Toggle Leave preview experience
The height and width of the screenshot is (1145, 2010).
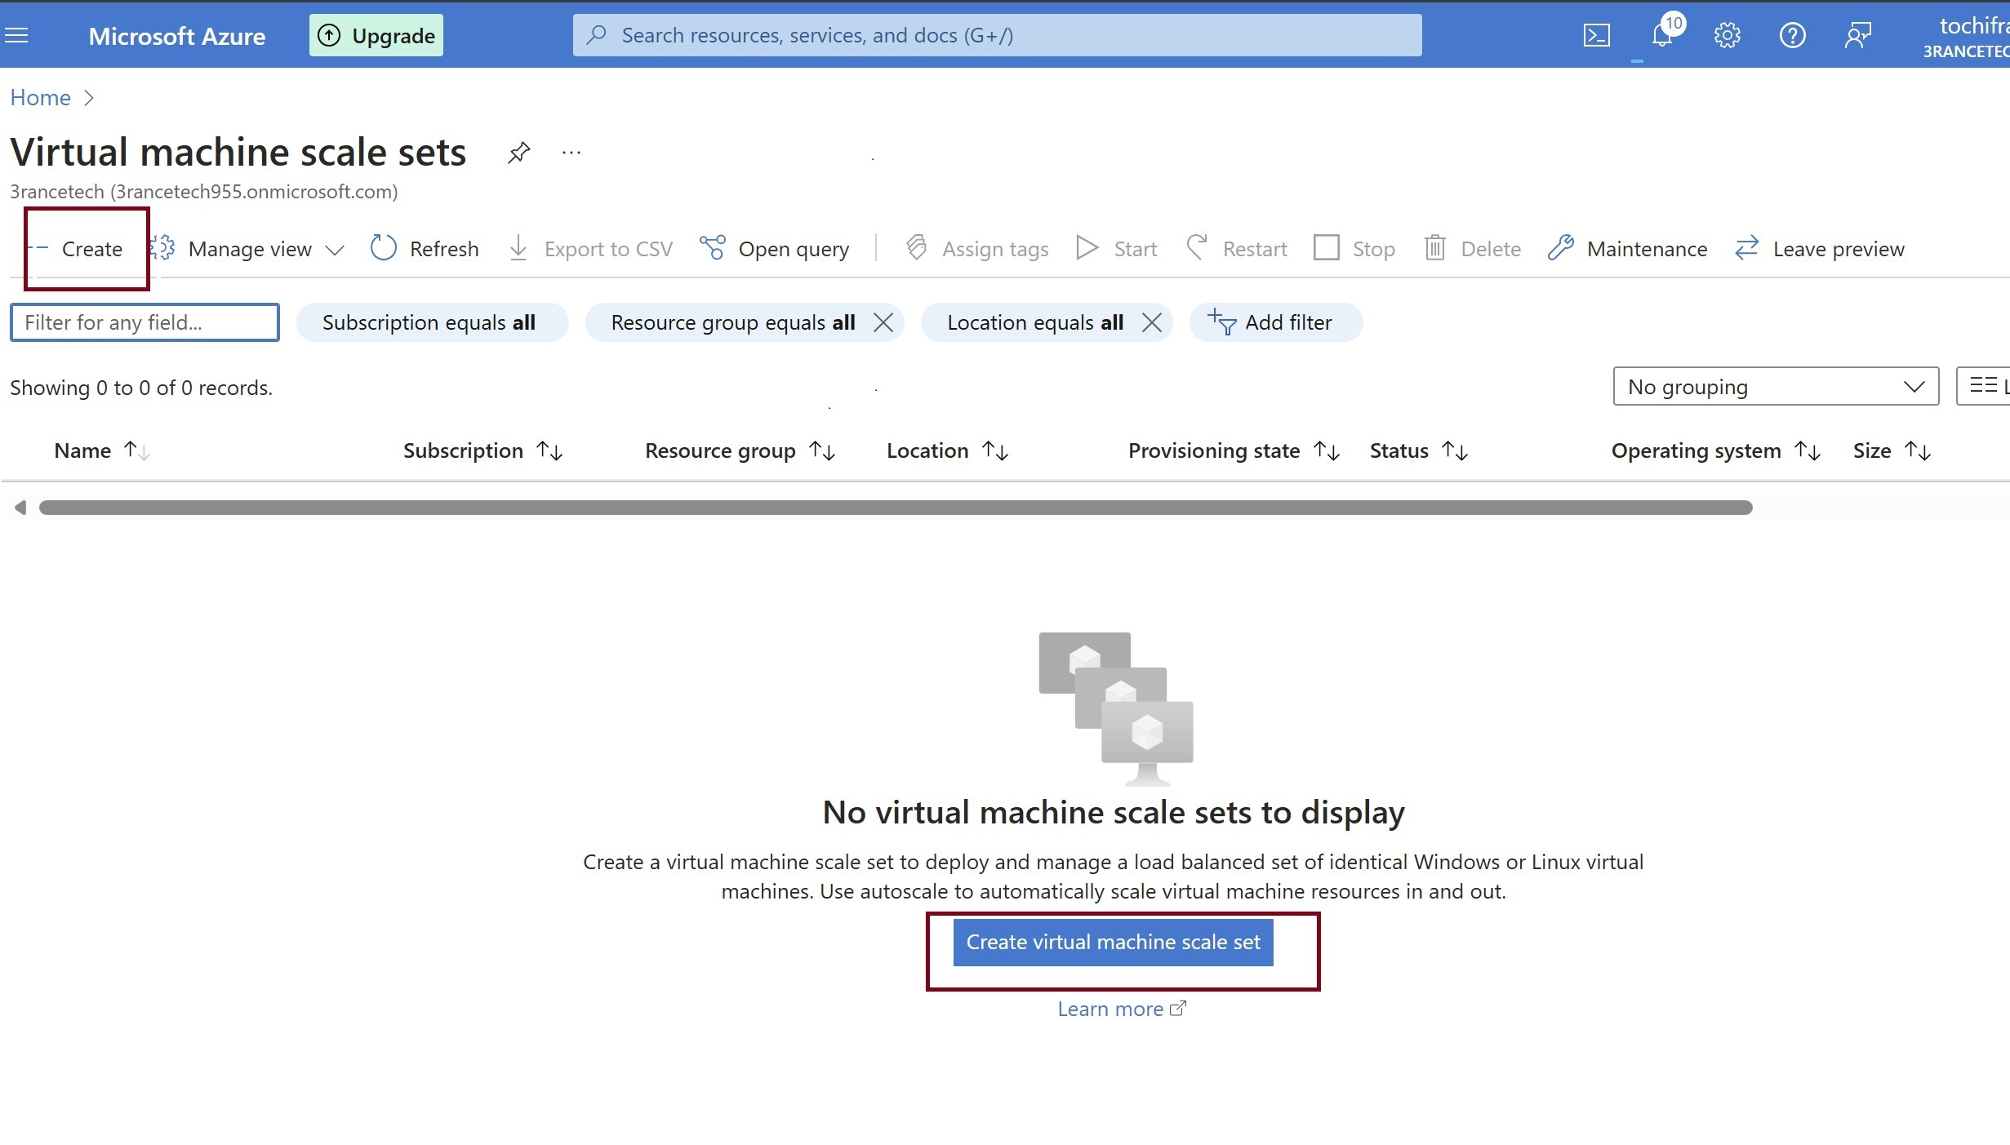point(1820,248)
